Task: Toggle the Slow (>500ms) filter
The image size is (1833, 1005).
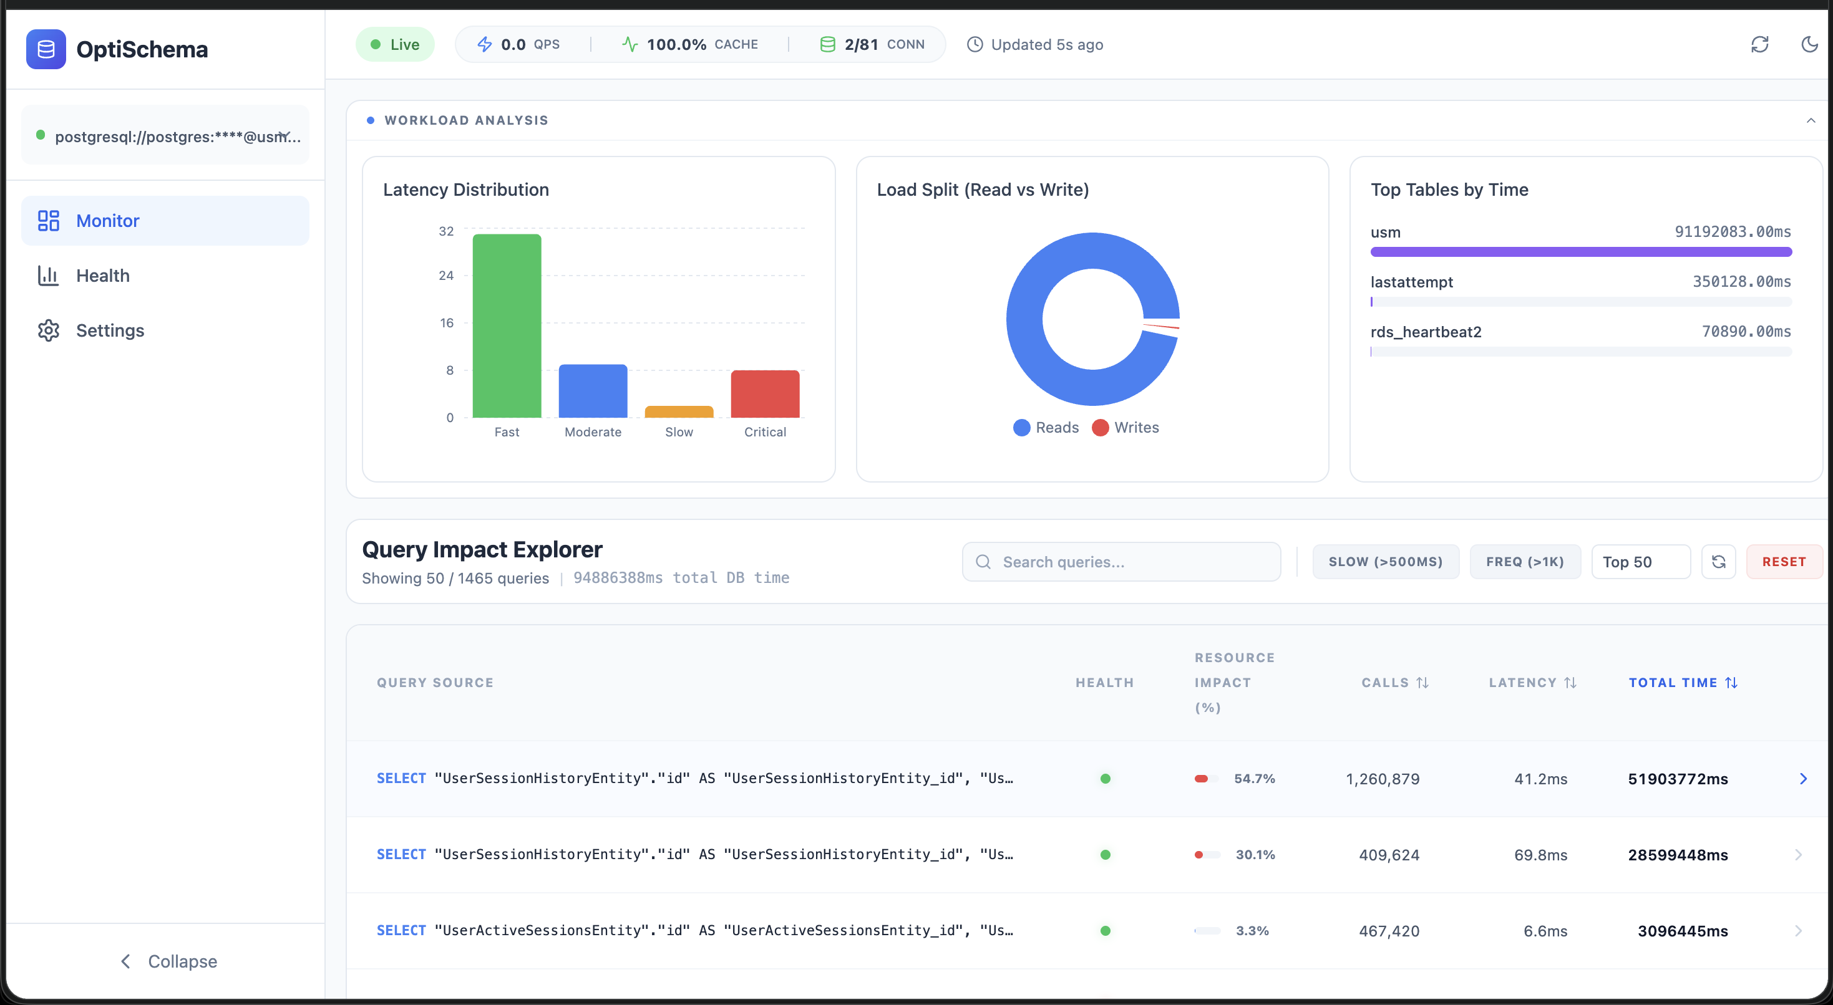Action: point(1386,562)
